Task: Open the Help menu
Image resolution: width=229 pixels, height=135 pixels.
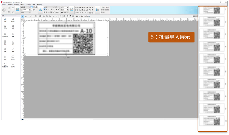Action: click(x=39, y=5)
